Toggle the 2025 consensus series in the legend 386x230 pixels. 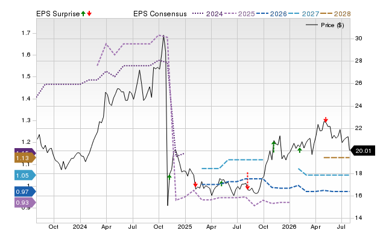point(239,14)
